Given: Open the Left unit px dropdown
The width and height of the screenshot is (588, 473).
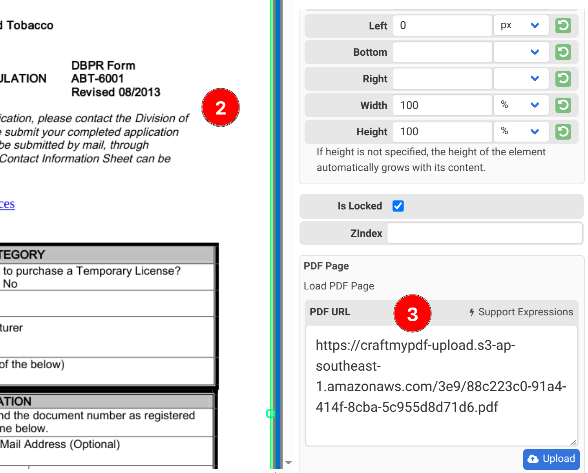Looking at the screenshot, I should [x=521, y=26].
